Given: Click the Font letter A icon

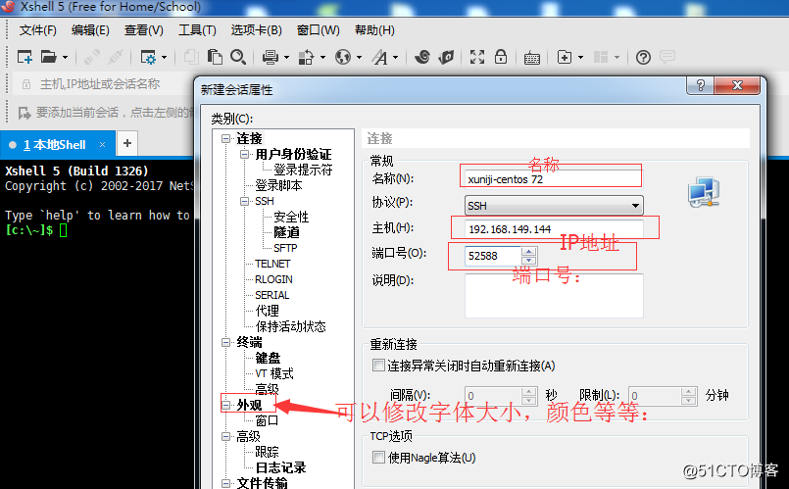Looking at the screenshot, I should tap(380, 58).
